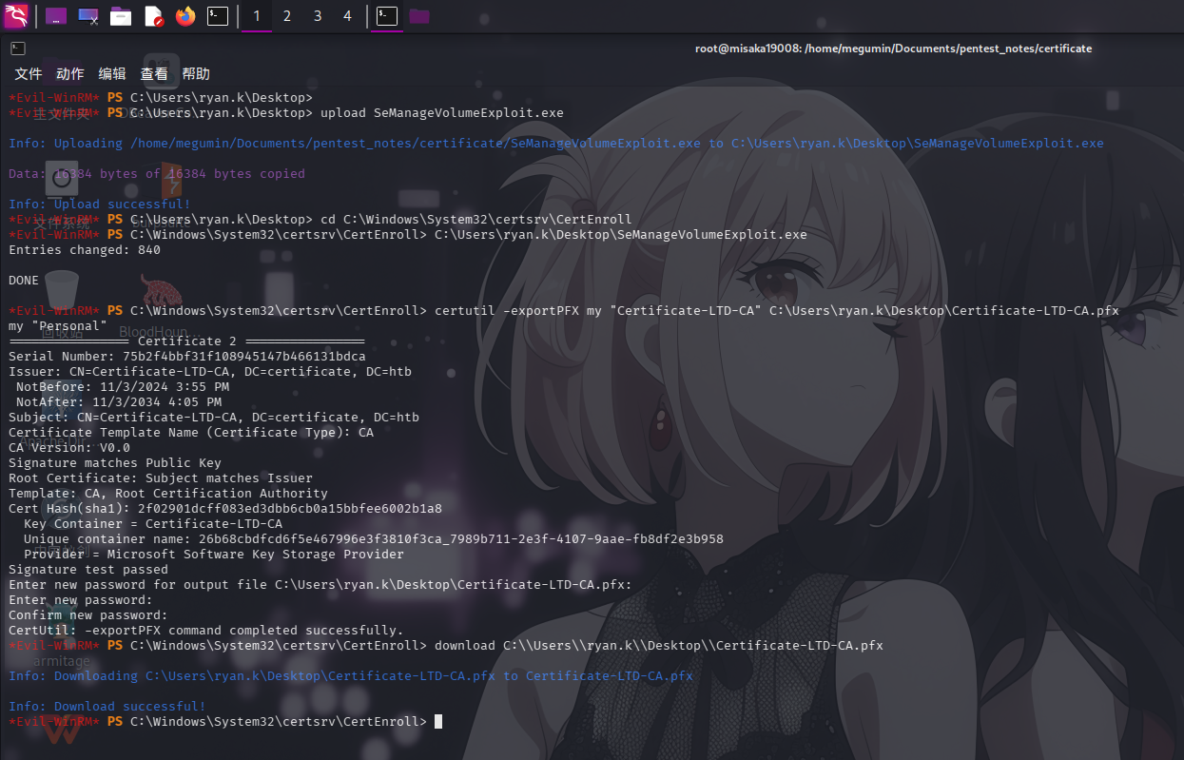Open the 编辑 (Edit) menu
1184x760 pixels.
tap(112, 73)
